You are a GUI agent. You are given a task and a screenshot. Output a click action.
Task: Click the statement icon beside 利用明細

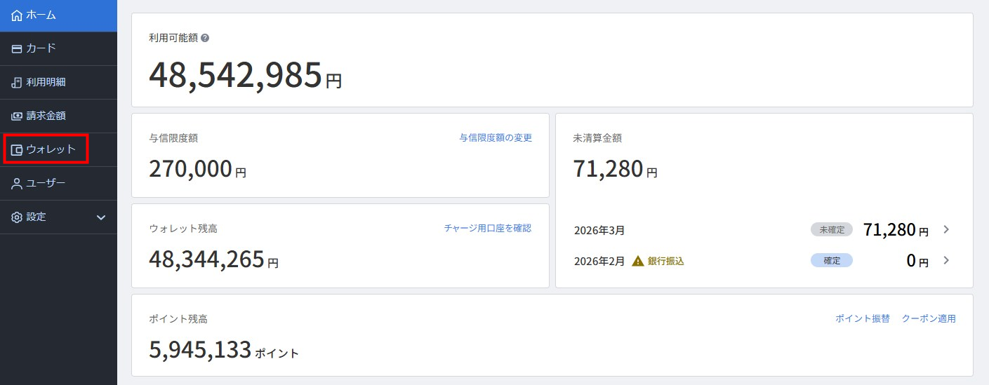coord(17,83)
